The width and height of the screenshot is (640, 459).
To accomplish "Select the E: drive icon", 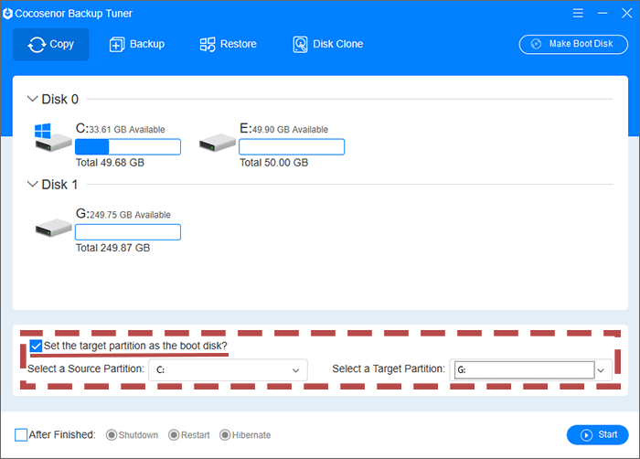I will 218,142.
